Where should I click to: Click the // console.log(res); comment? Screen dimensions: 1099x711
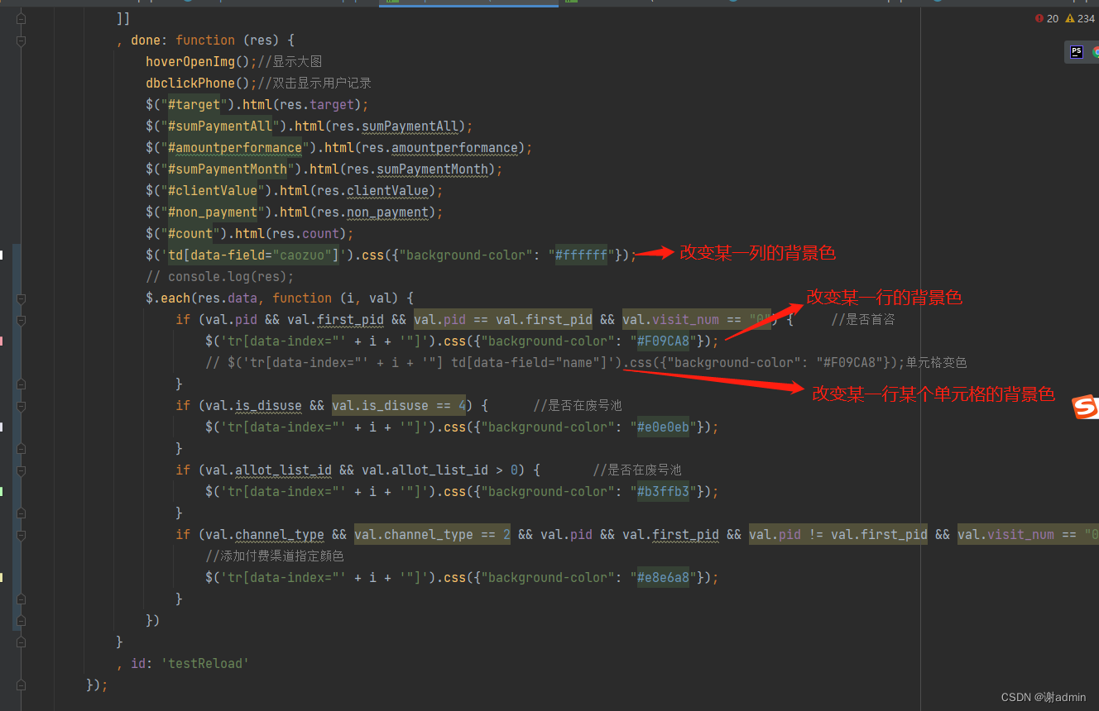pos(220,276)
